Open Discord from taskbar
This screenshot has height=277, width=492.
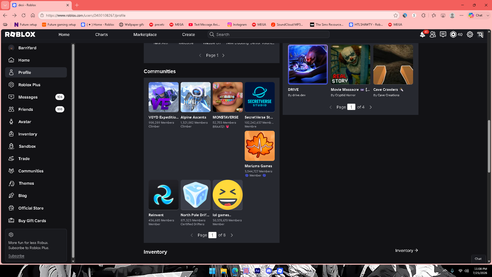[269, 271]
